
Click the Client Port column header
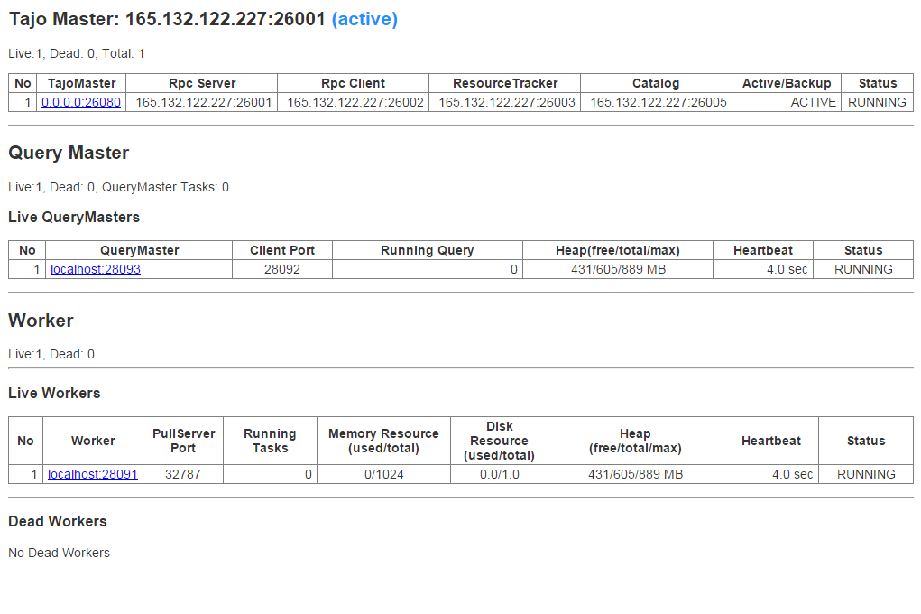282,250
